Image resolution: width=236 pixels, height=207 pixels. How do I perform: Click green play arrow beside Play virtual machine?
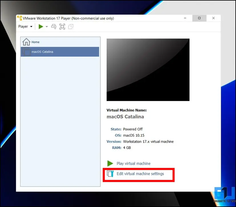click(x=110, y=163)
